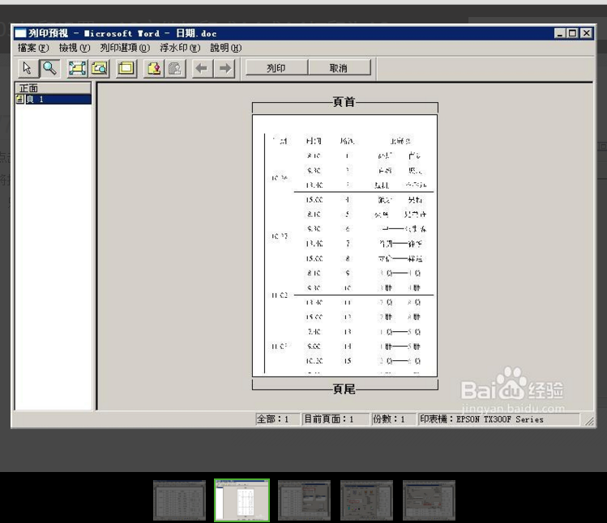
Task: Open the 列印選項 menu
Action: (125, 48)
